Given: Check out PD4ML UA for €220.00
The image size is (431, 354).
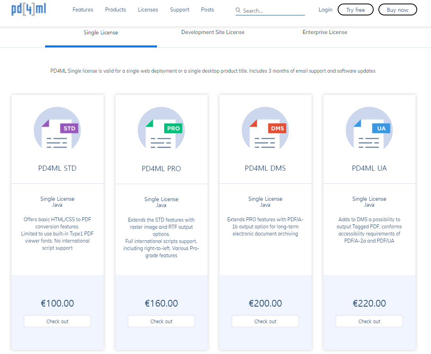Looking at the screenshot, I should [369, 321].
